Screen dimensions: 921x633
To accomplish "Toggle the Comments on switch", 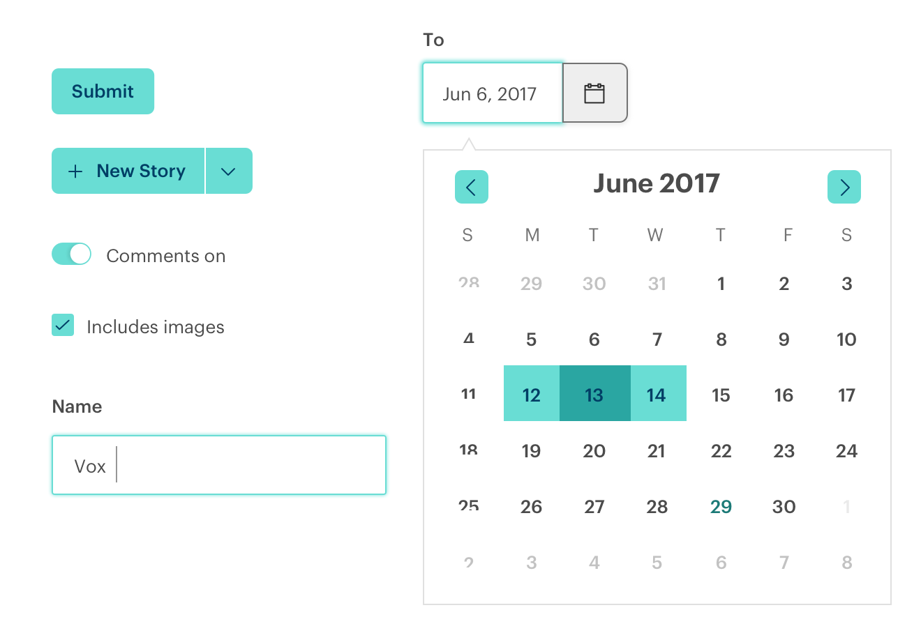I will click(71, 254).
